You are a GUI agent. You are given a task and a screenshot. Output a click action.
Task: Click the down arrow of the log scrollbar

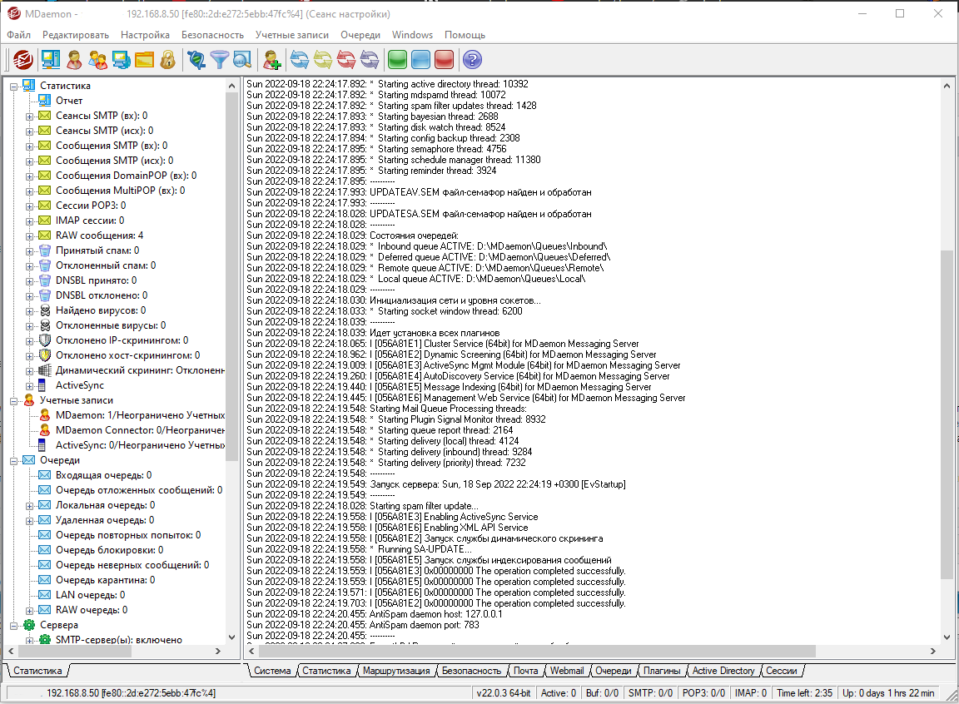tap(947, 637)
